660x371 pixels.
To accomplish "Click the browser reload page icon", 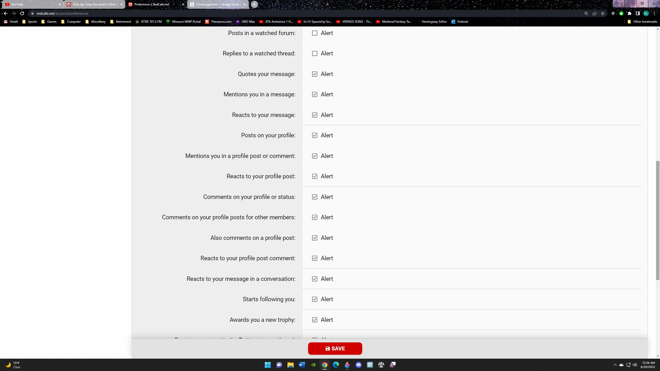I will click(x=22, y=13).
